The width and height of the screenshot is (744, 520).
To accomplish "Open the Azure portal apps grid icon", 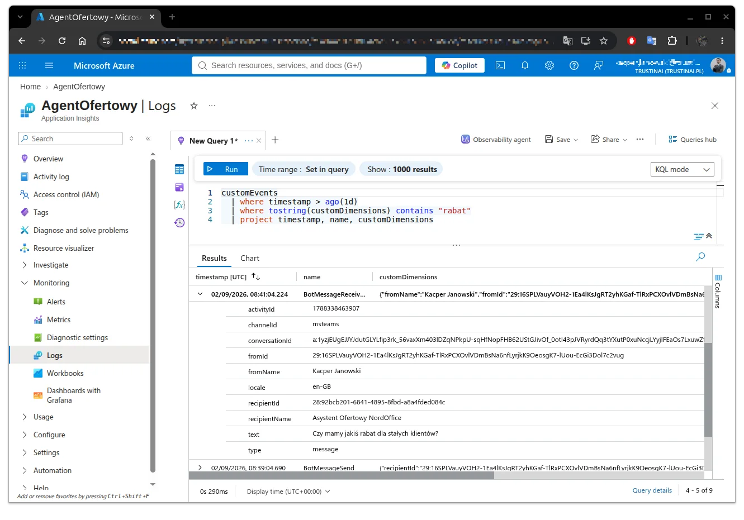I will 22,65.
